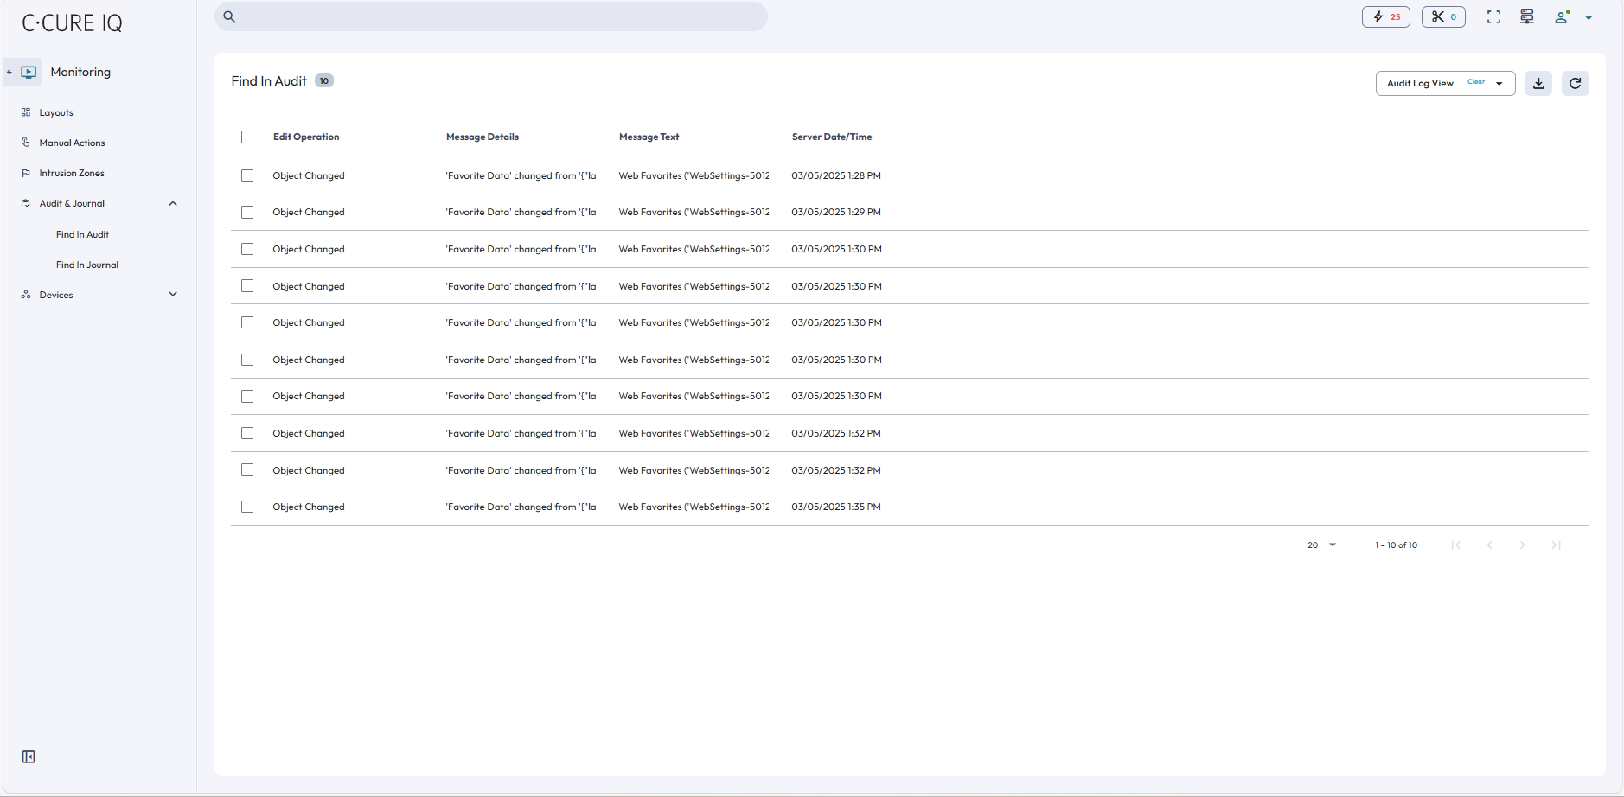Tick the checkbox for 1:35 PM entry

[x=247, y=507]
